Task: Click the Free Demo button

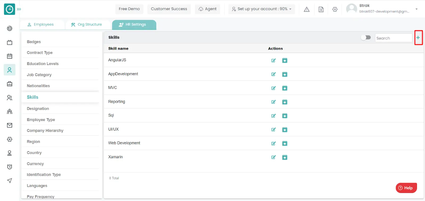Action: point(129,9)
